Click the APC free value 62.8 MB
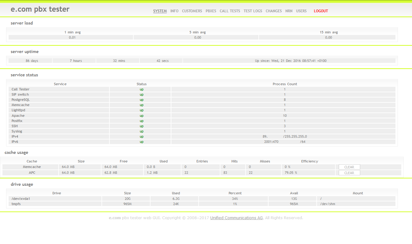This screenshot has height=244, width=412. point(111,173)
